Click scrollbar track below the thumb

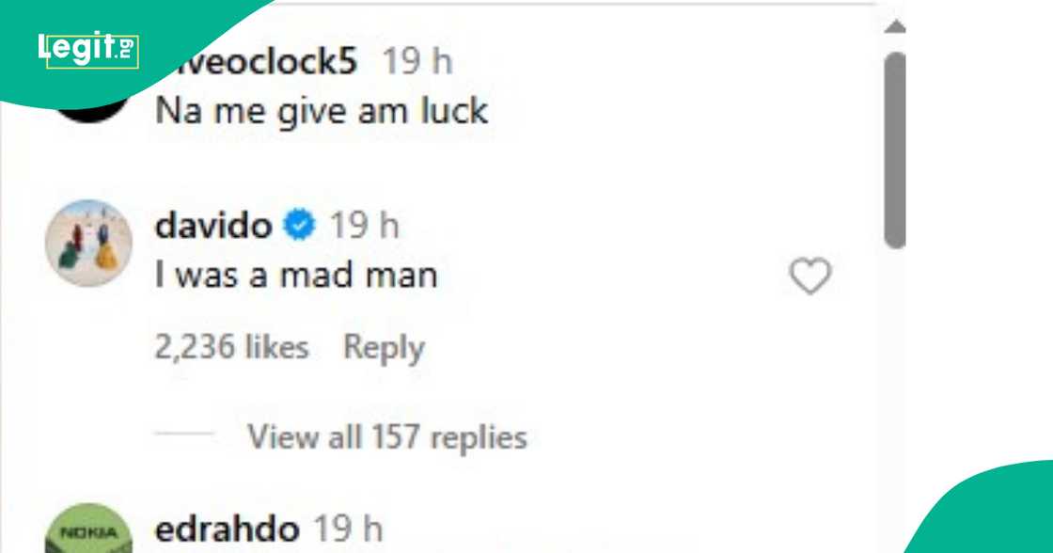(x=894, y=397)
